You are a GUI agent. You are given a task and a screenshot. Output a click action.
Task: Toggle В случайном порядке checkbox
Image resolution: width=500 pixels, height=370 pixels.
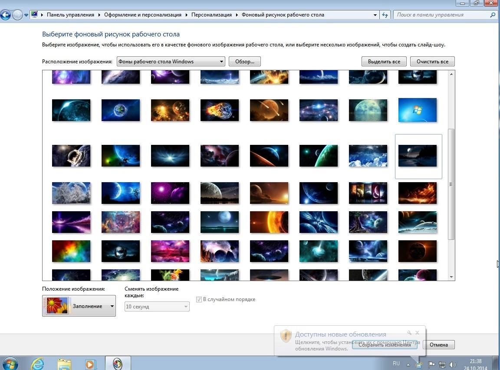pyautogui.click(x=199, y=299)
